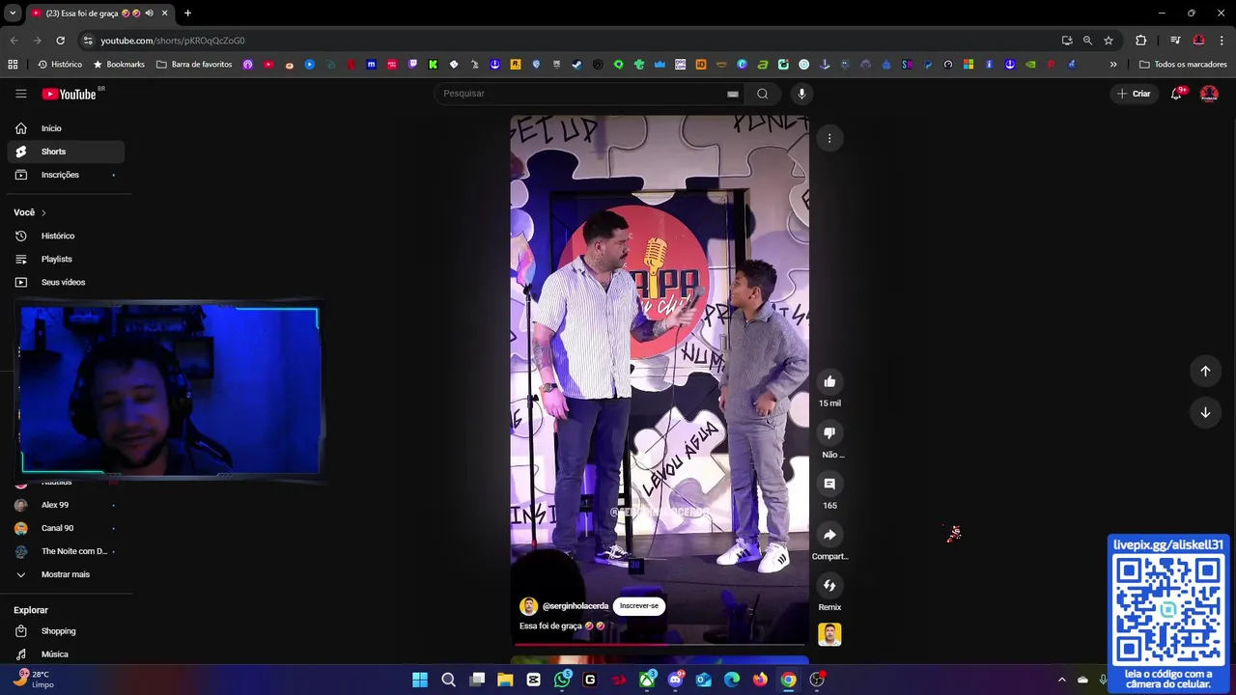Open Inscrições in the sidebar

(66, 175)
